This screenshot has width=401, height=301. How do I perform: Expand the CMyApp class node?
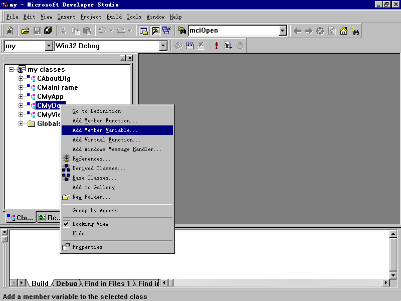click(21, 96)
